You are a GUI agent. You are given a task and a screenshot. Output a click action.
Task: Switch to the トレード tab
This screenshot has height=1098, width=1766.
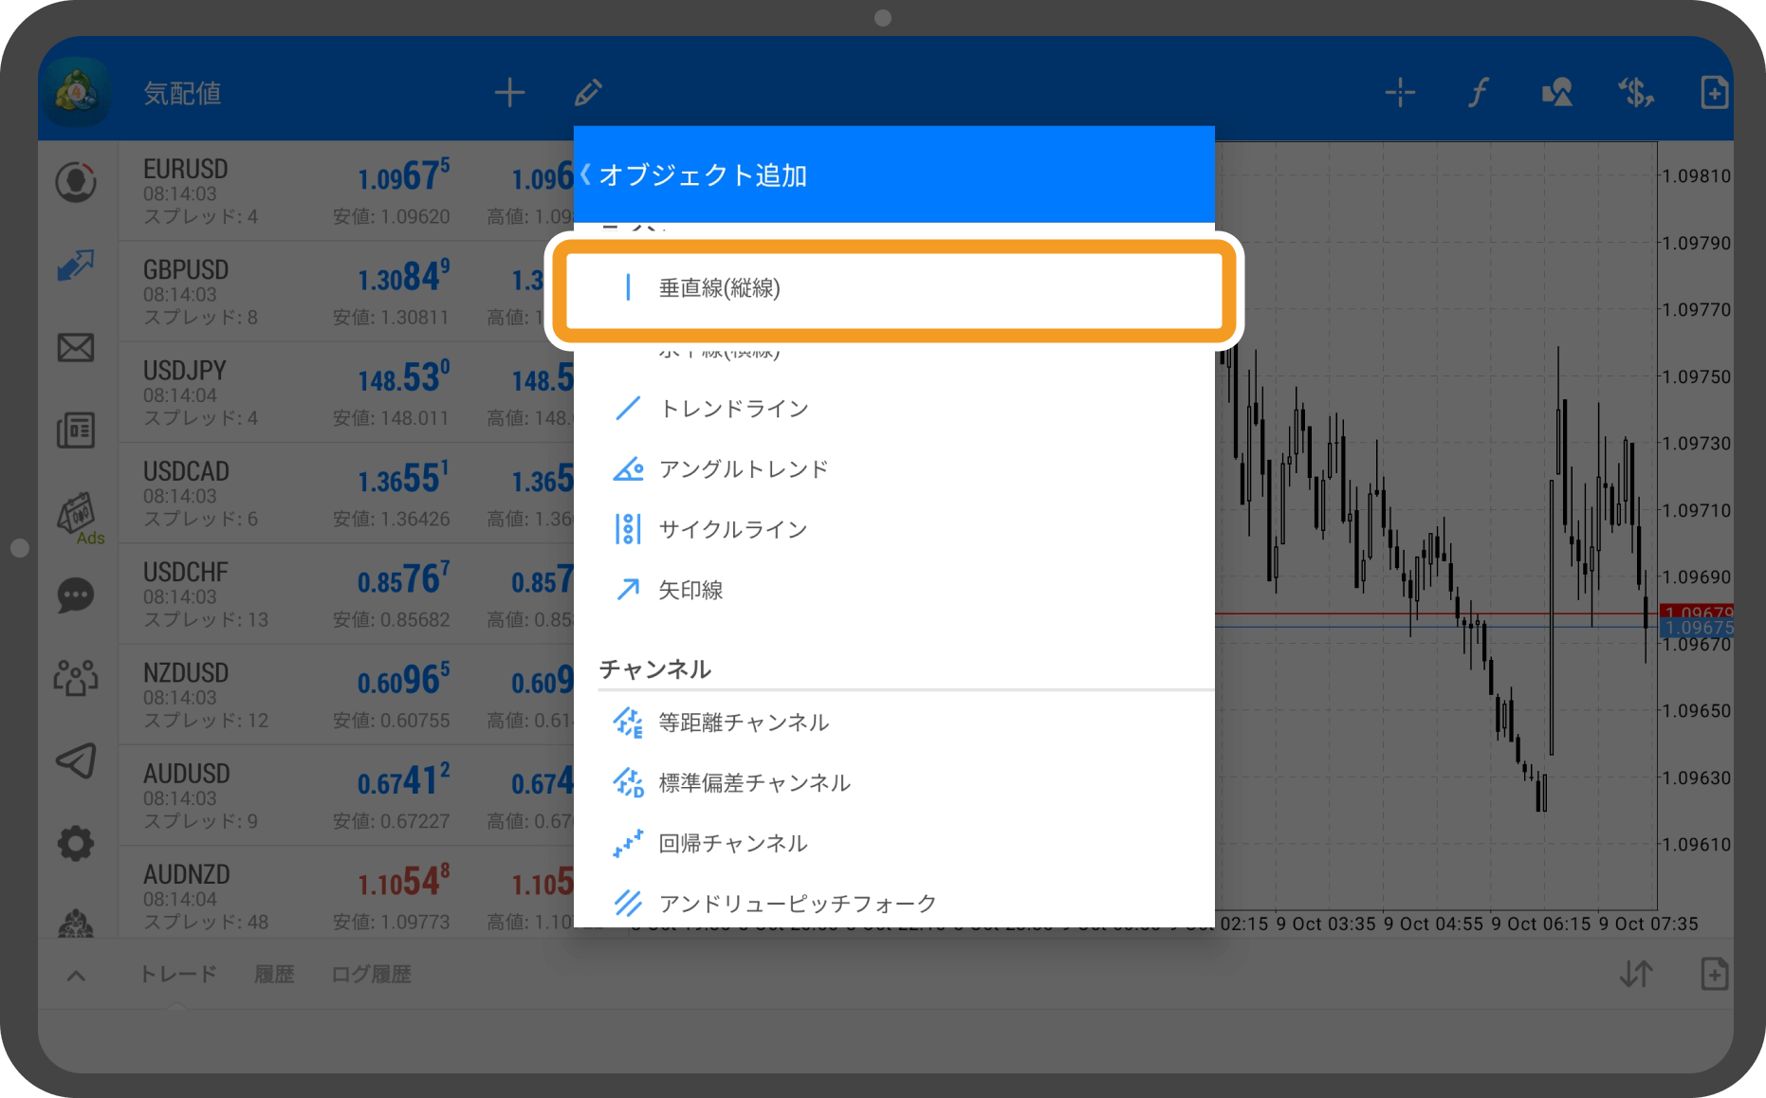pos(178,974)
